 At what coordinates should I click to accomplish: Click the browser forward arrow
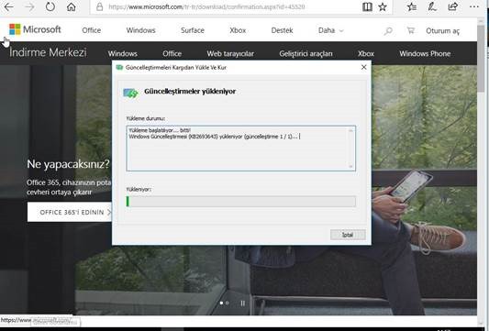click(x=29, y=6)
